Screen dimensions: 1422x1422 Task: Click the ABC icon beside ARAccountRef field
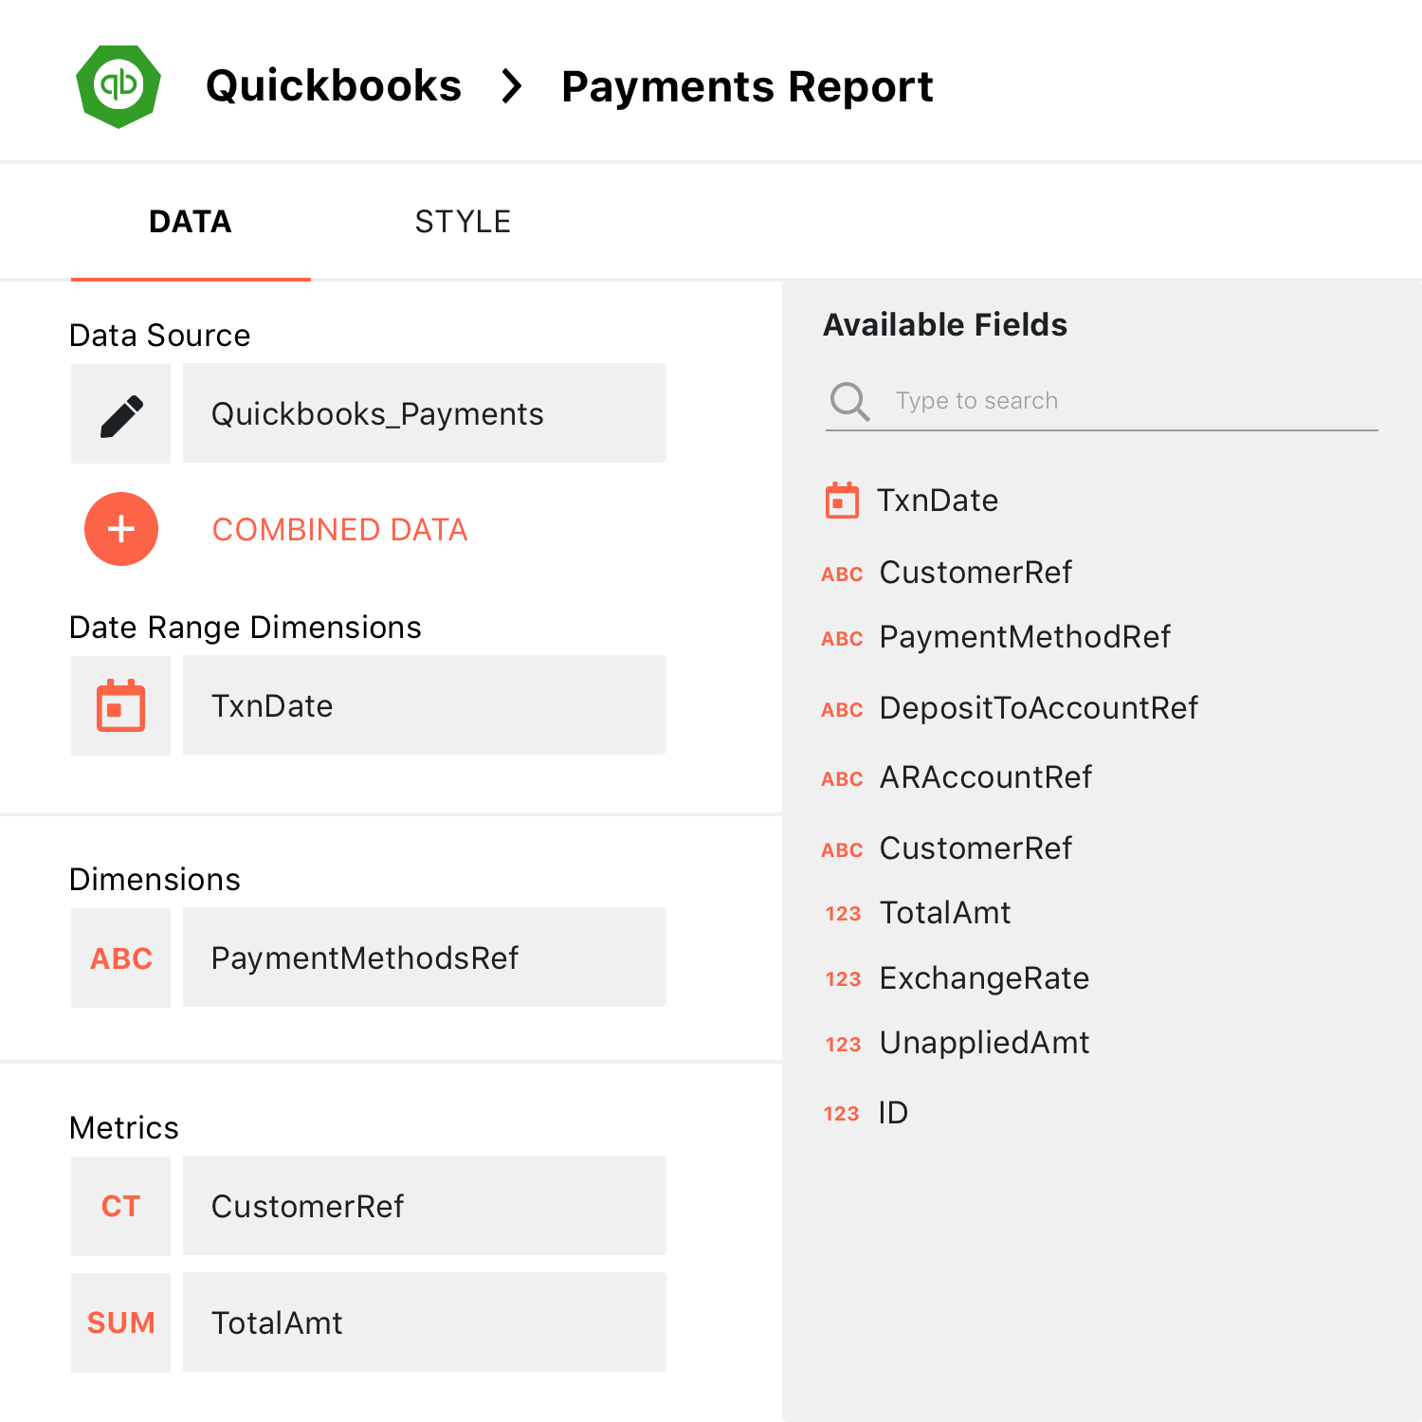click(842, 779)
